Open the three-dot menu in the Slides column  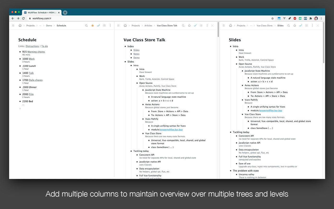click(312, 25)
